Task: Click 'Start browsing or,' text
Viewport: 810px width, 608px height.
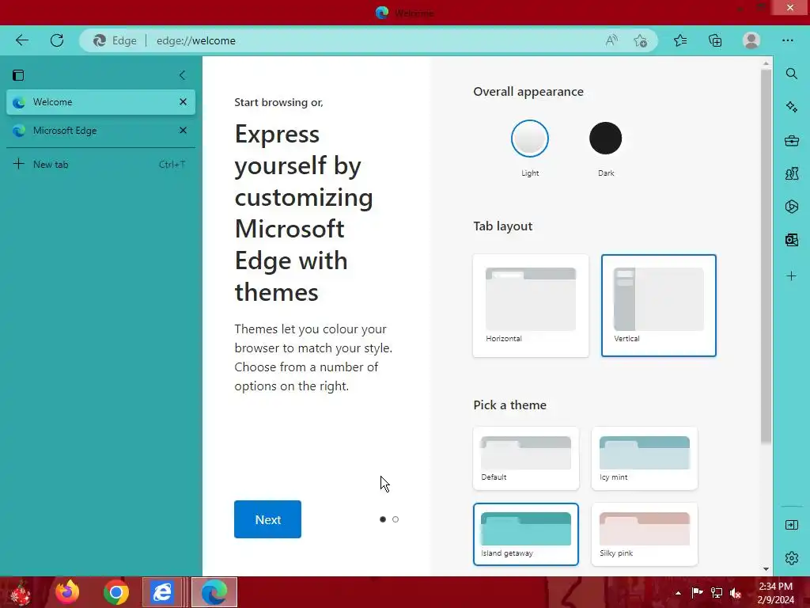Action: tap(279, 102)
